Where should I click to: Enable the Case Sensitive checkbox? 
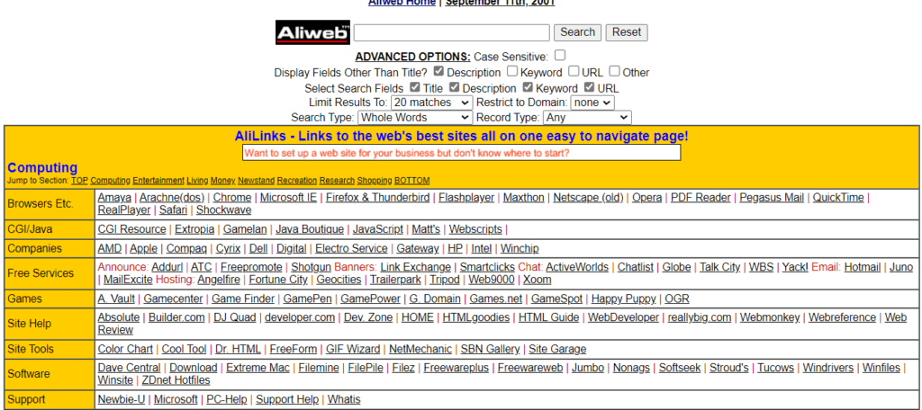point(560,55)
